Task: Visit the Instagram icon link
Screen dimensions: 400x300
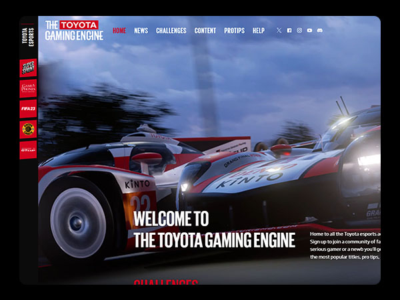Action: (x=299, y=31)
